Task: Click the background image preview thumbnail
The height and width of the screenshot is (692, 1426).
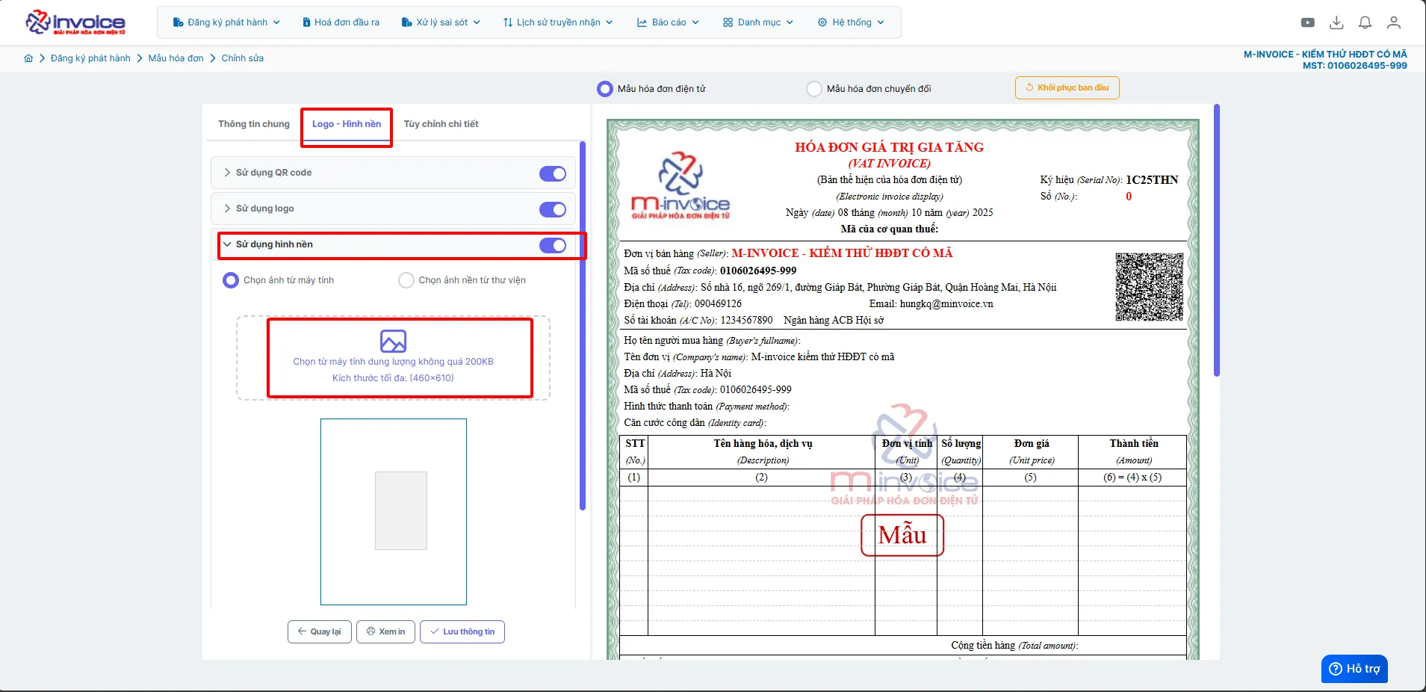Action: coord(394,512)
